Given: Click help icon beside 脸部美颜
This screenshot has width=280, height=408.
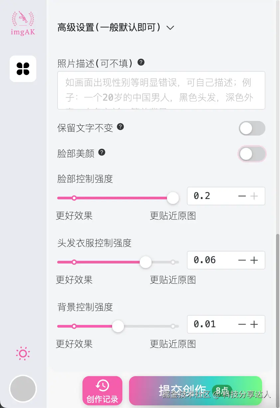Looking at the screenshot, I should [x=102, y=152].
